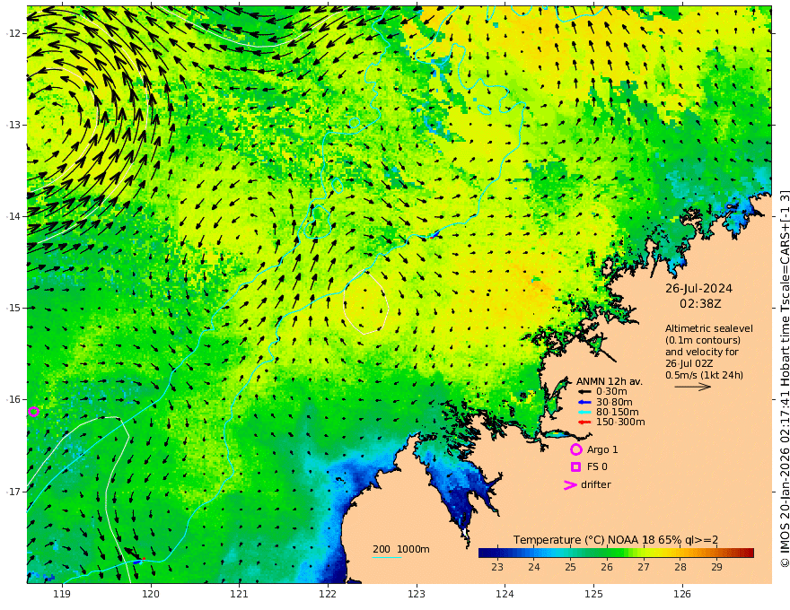Click the magenta Argo float marker near latitude -16
The height and width of the screenshot is (610, 790).
34,412
